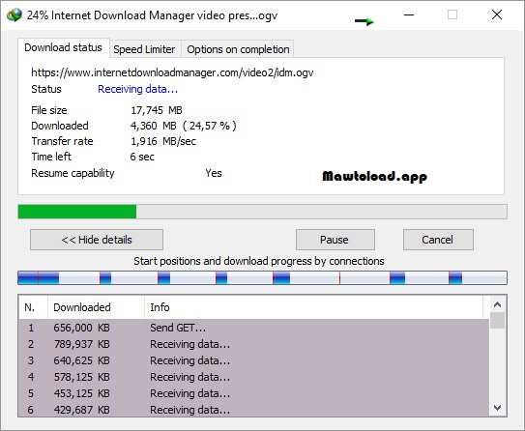Minimize the download window
The width and height of the screenshot is (525, 431).
(409, 14)
